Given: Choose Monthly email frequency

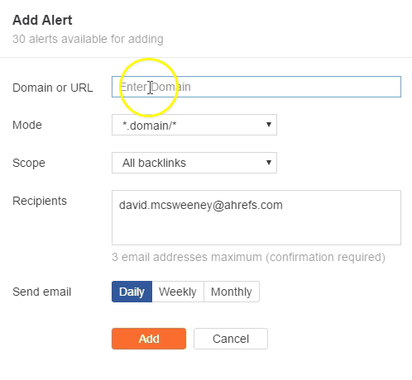Looking at the screenshot, I should point(232,292).
